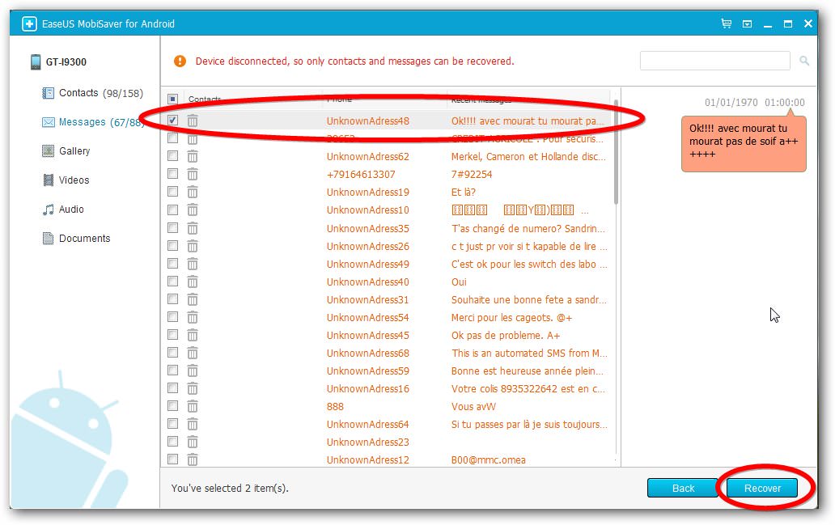Select 'Vous avW' message from 888
The height and width of the screenshot is (525, 835).
click(473, 407)
